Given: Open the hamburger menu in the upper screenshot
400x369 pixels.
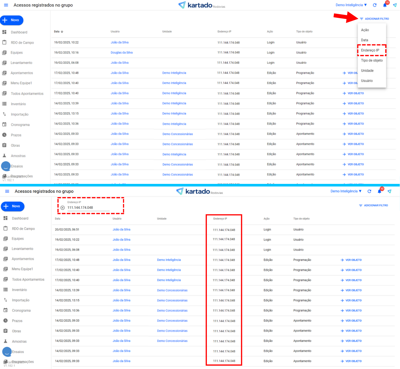Looking at the screenshot, I should (6, 5).
